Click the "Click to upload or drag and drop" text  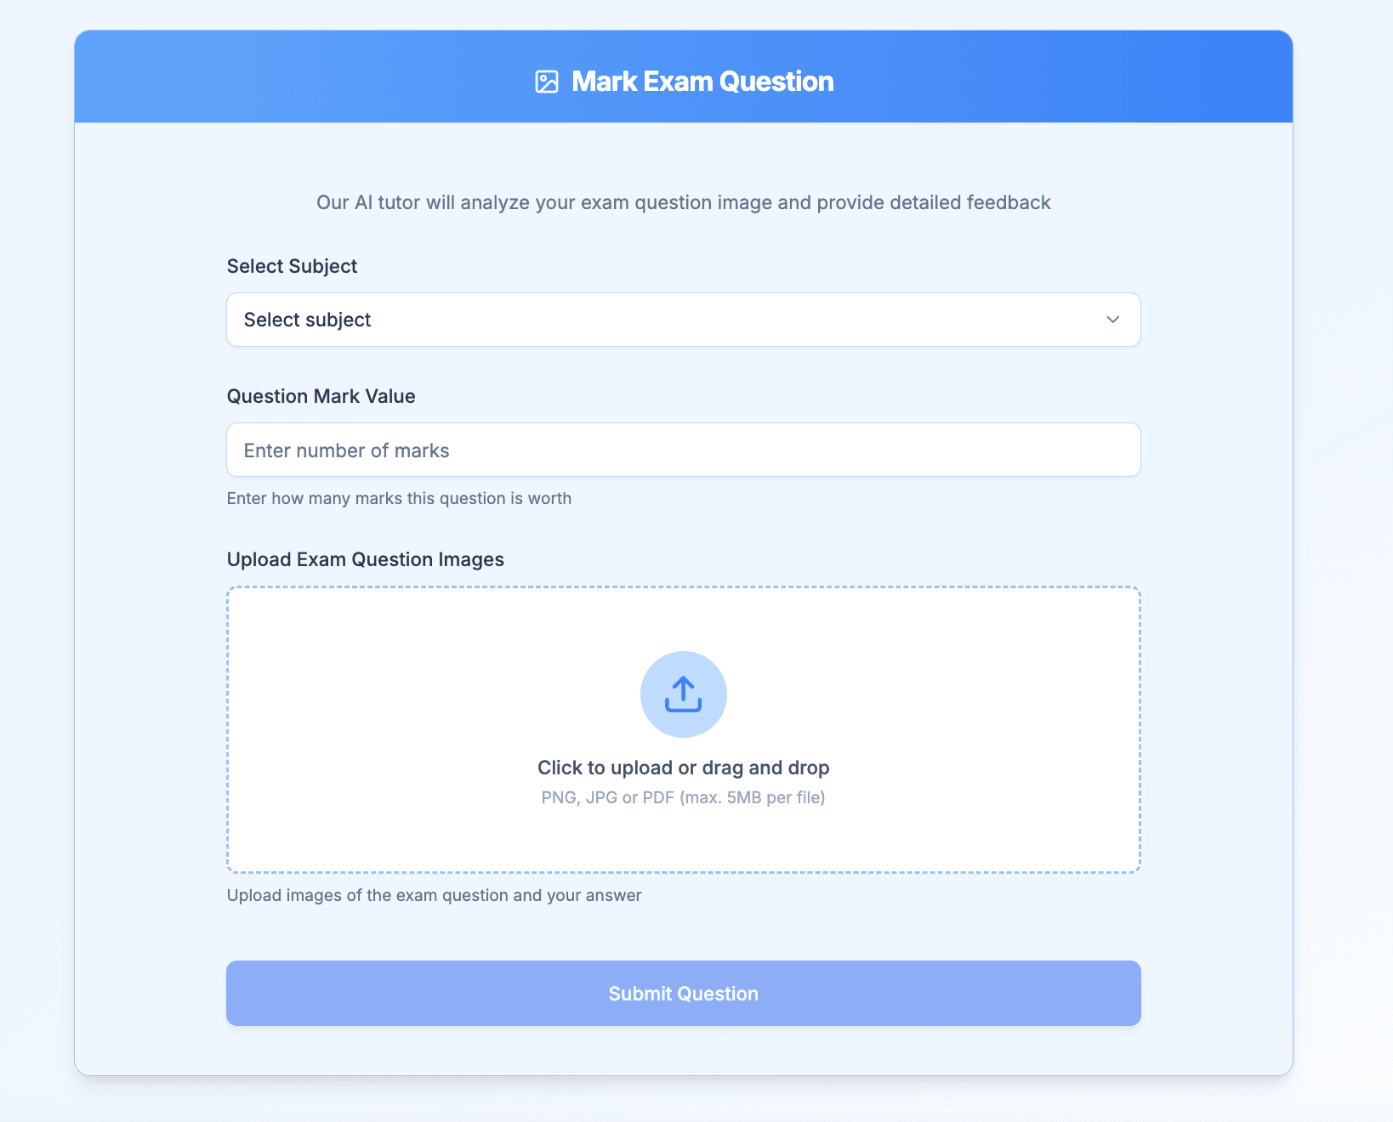pos(684,768)
